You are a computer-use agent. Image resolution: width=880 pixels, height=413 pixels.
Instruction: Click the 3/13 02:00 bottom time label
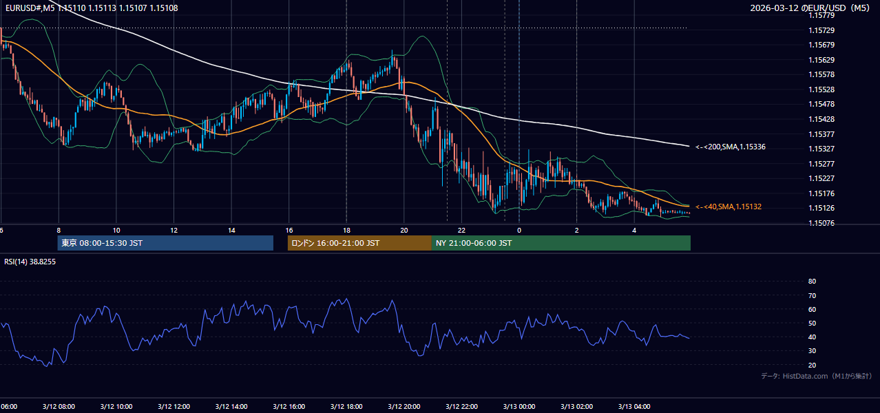(576, 406)
